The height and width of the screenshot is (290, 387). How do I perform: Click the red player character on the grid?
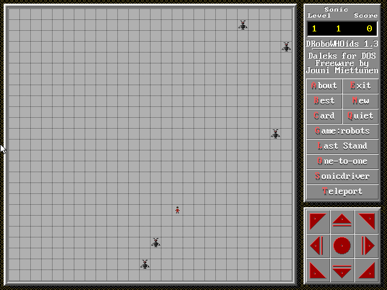[177, 210]
